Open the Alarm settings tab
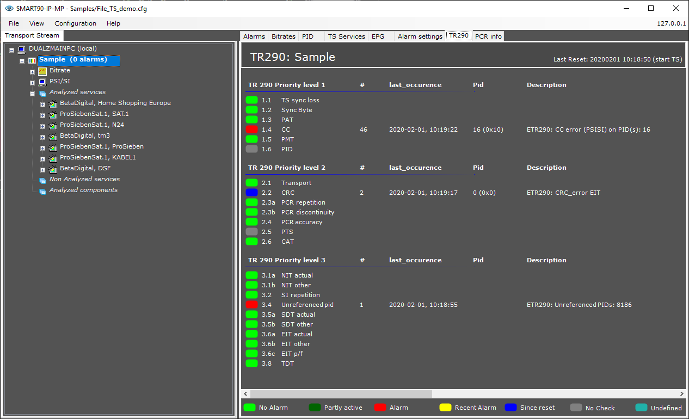The image size is (689, 419). [x=420, y=36]
